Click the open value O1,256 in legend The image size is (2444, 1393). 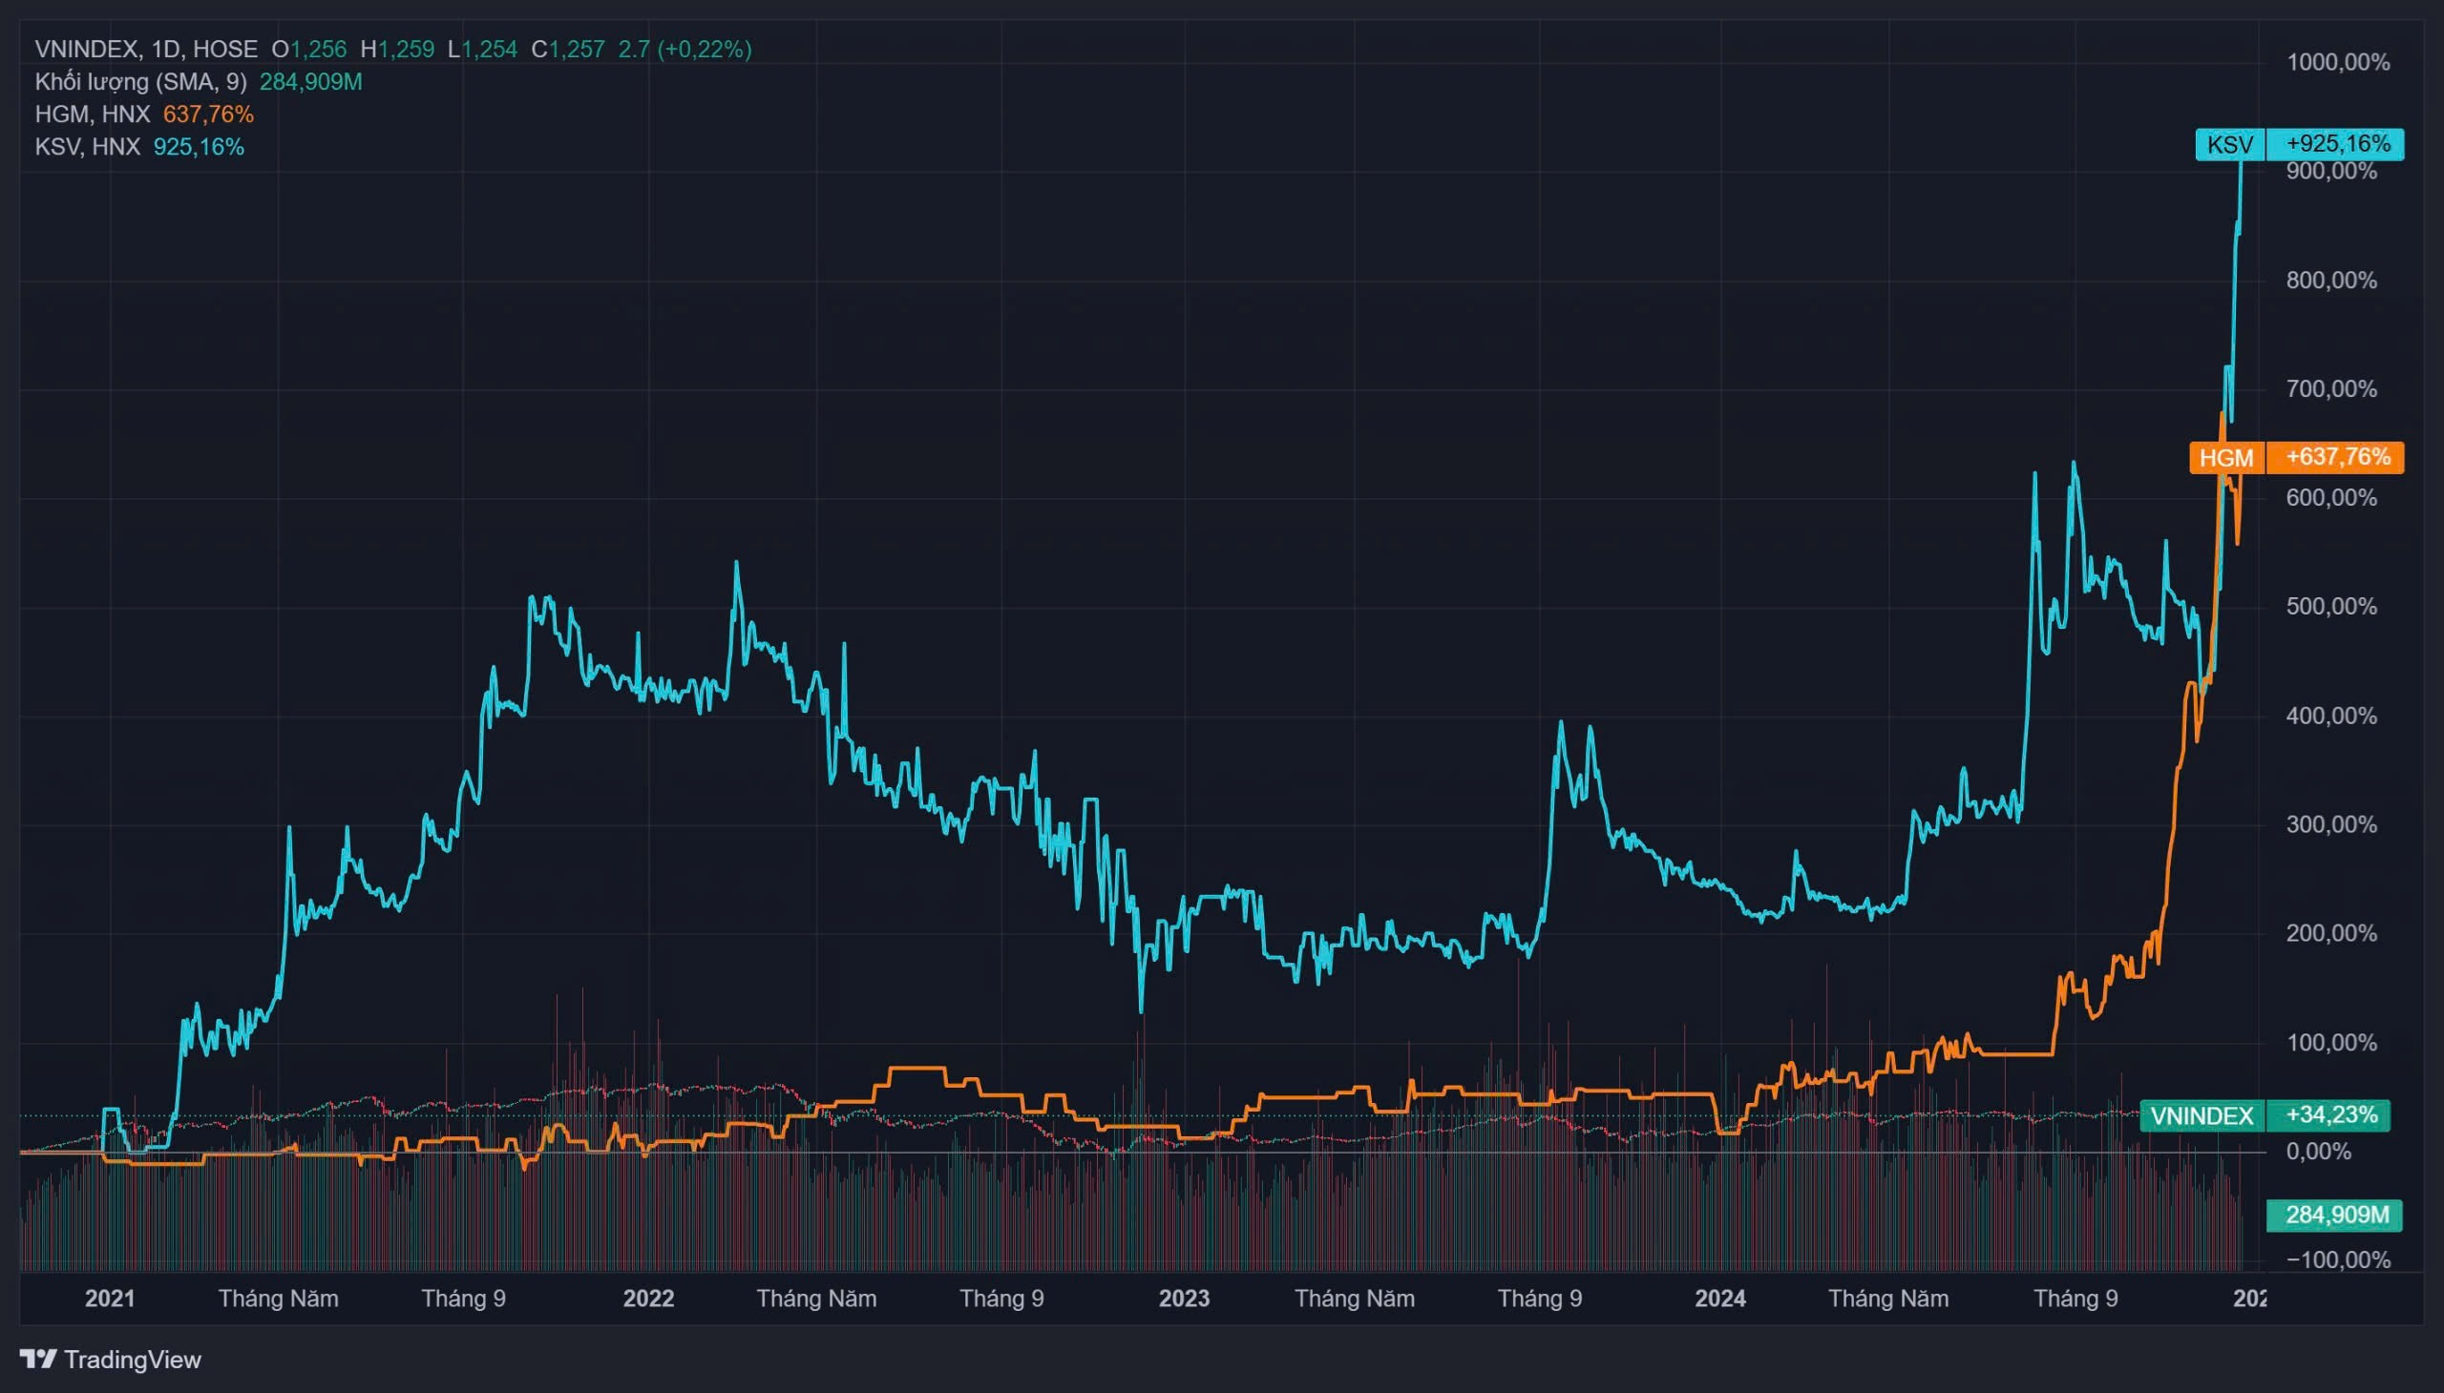pyautogui.click(x=309, y=49)
